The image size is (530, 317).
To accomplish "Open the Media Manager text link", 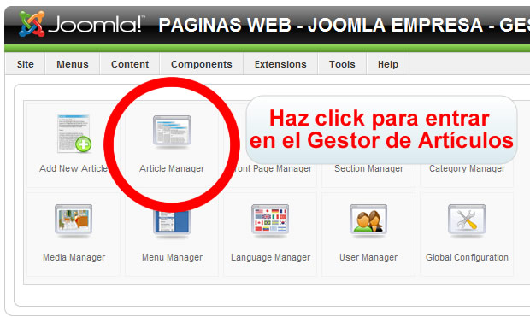I will coord(74,257).
